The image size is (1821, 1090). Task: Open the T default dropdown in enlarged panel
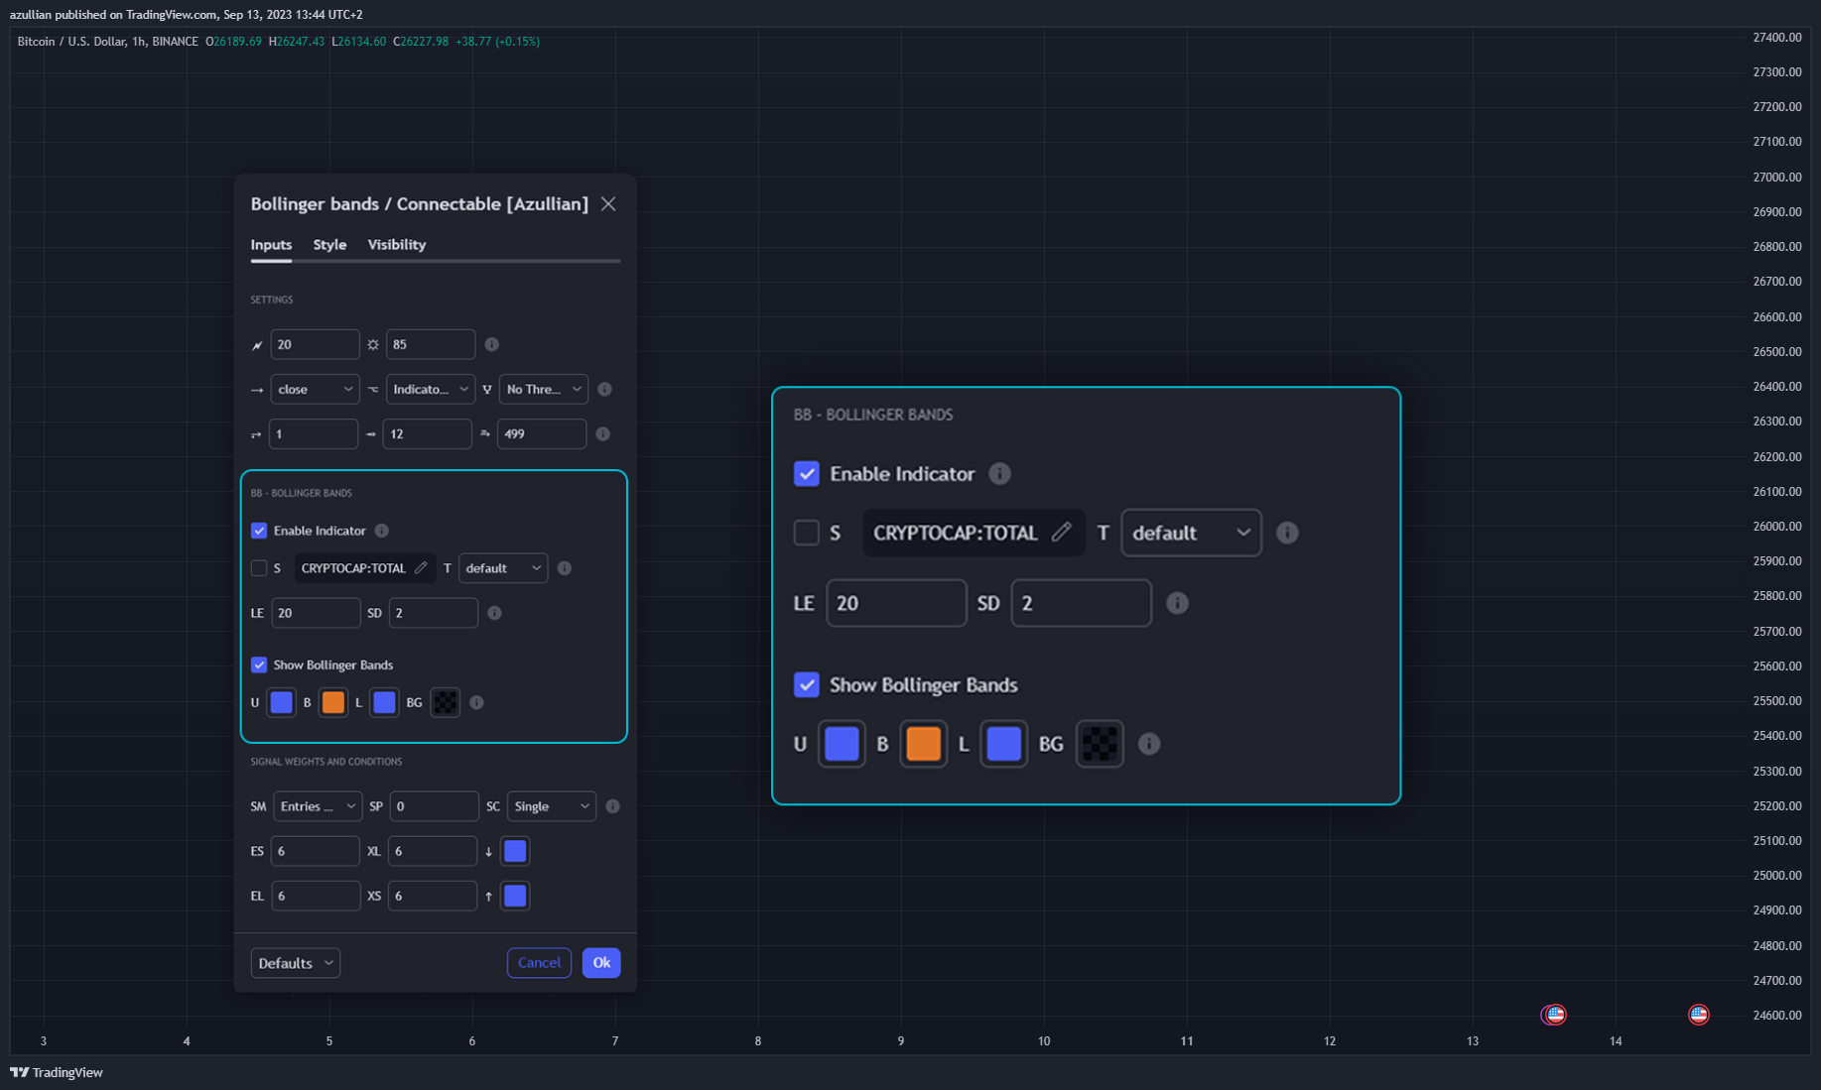pyautogui.click(x=1191, y=533)
